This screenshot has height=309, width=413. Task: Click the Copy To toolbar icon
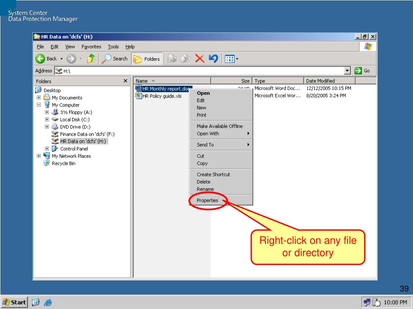186,59
